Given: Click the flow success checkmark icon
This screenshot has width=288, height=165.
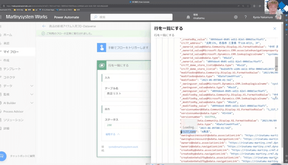Looking at the screenshot, I should (x=43, y=34).
